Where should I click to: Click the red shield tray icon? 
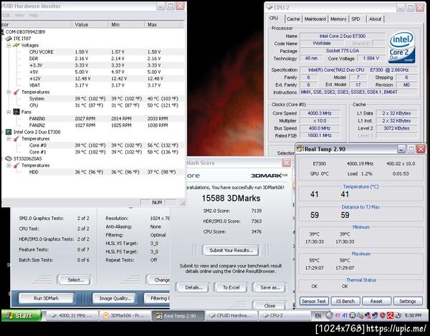tap(383, 316)
